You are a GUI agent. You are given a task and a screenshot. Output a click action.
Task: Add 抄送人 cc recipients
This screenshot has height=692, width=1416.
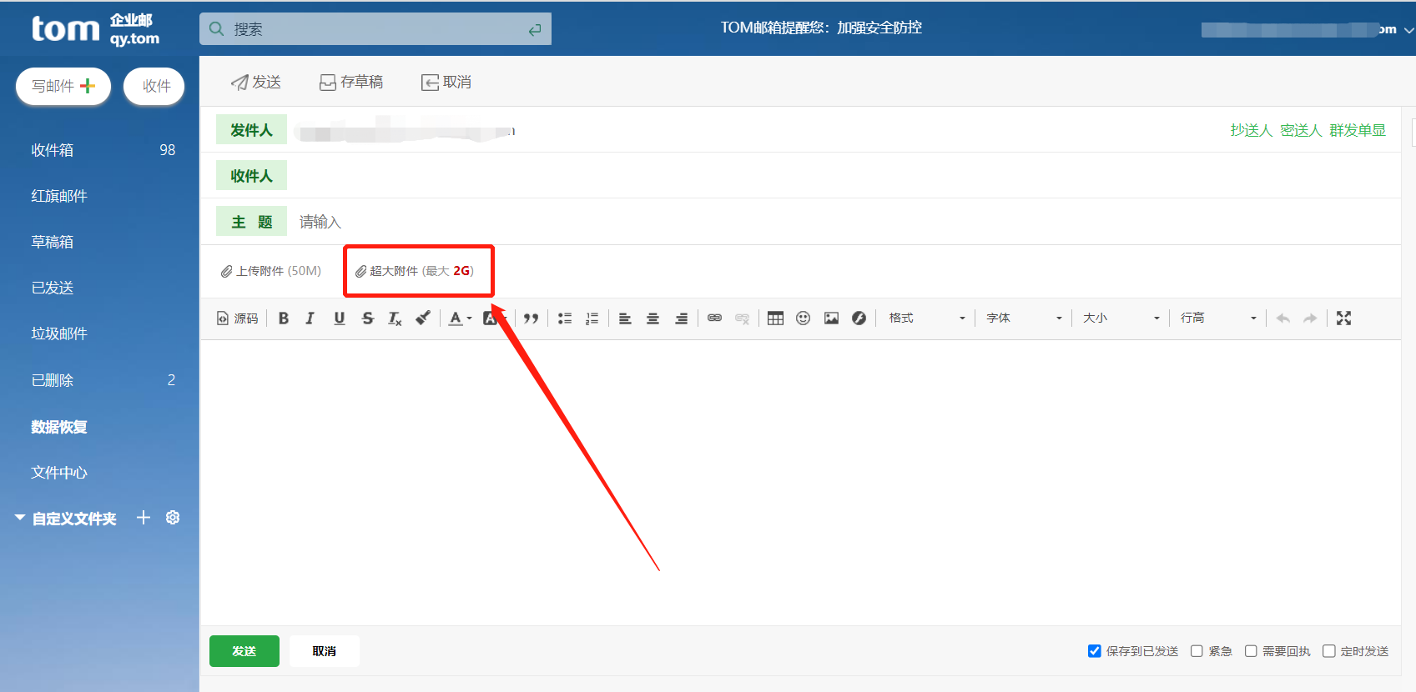coord(1251,130)
